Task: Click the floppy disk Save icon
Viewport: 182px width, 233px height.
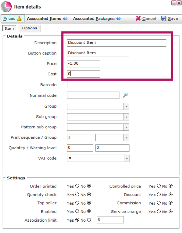Action: point(164,18)
